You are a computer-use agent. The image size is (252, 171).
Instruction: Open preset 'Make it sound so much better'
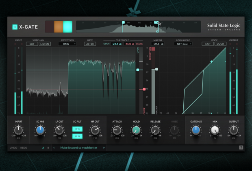(79, 148)
